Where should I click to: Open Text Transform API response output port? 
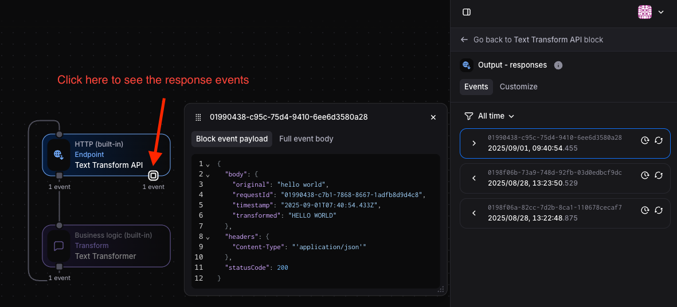pos(153,175)
